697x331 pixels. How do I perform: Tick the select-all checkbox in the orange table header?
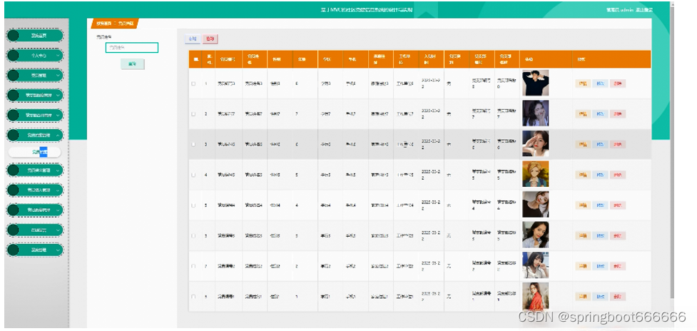point(195,59)
